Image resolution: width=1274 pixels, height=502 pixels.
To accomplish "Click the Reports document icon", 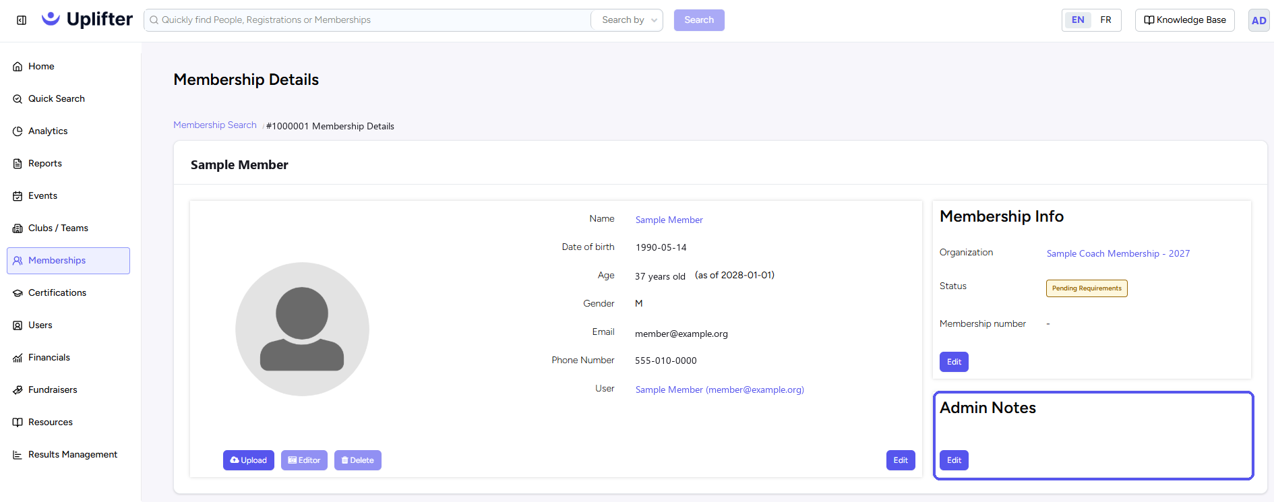I will click(18, 164).
